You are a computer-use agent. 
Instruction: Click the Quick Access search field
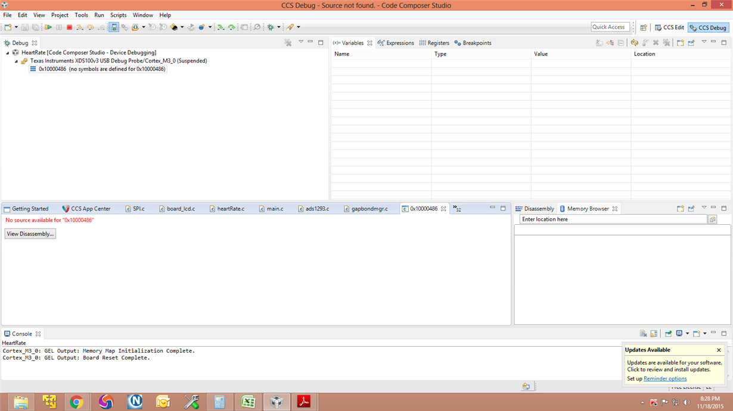click(x=610, y=27)
